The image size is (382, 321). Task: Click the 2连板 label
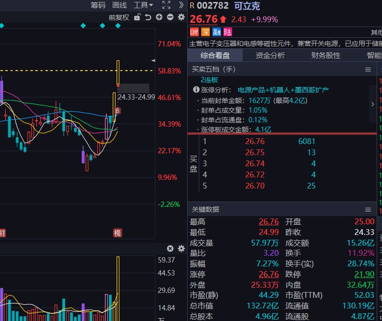click(209, 80)
